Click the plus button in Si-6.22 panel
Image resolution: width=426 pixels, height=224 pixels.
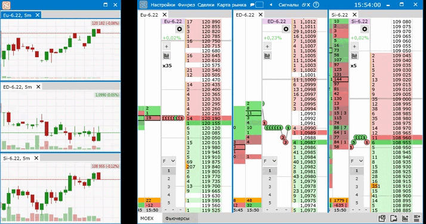pos(354,46)
